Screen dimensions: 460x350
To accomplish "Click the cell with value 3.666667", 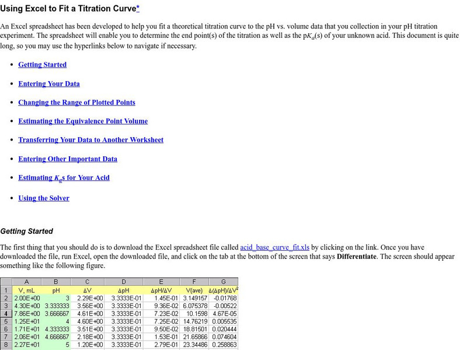I will tap(56, 314).
